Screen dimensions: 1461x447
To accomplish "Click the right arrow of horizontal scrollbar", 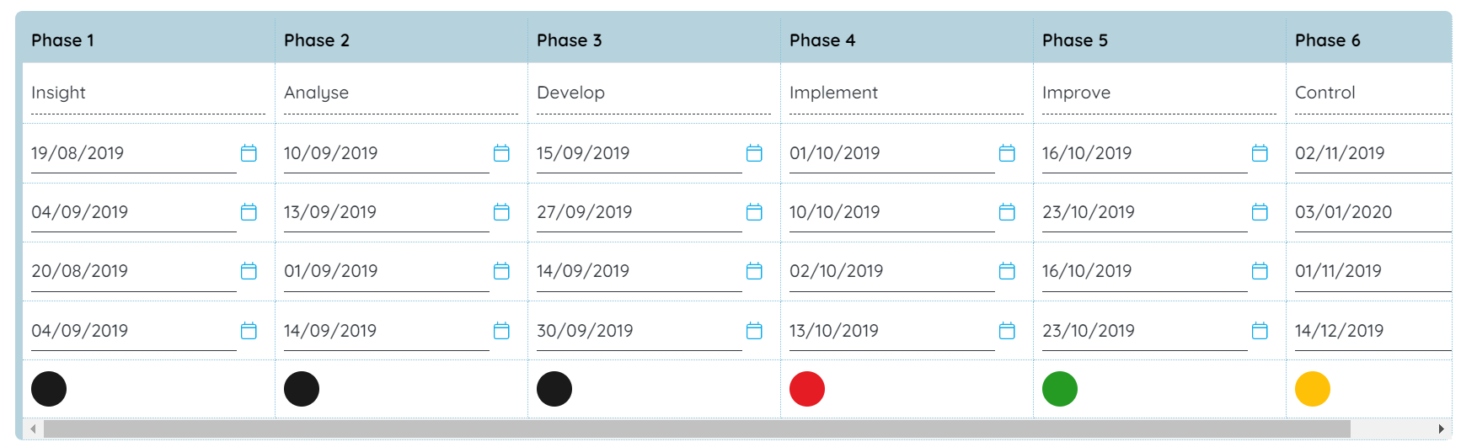I will 1442,429.
